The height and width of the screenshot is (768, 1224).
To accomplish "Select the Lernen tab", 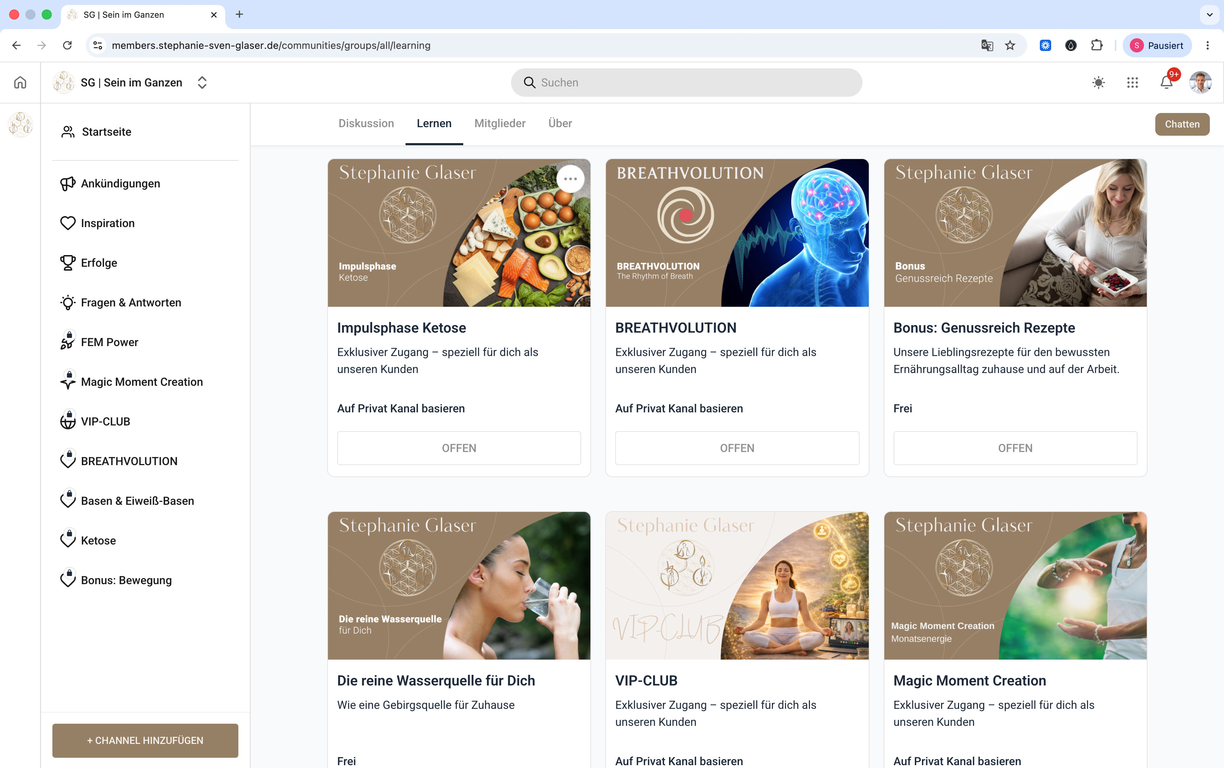I will [434, 123].
